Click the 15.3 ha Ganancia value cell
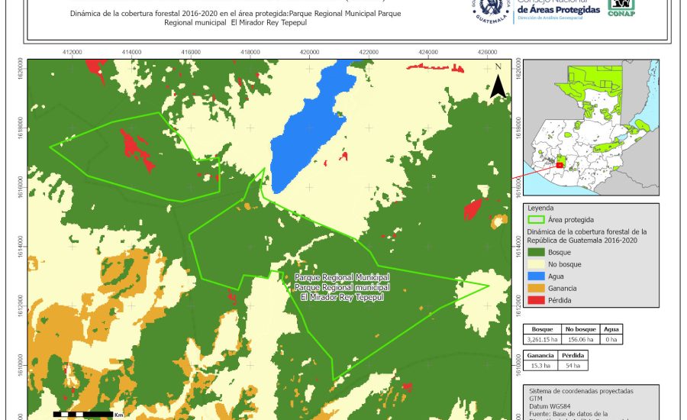The height and width of the screenshot is (420, 687). tap(540, 366)
